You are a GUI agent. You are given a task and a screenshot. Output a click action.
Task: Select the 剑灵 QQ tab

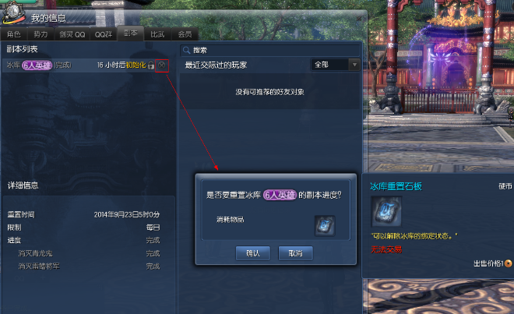tap(72, 34)
